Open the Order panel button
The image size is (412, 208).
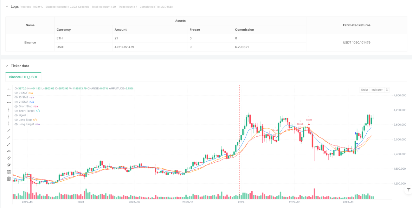[364, 90]
